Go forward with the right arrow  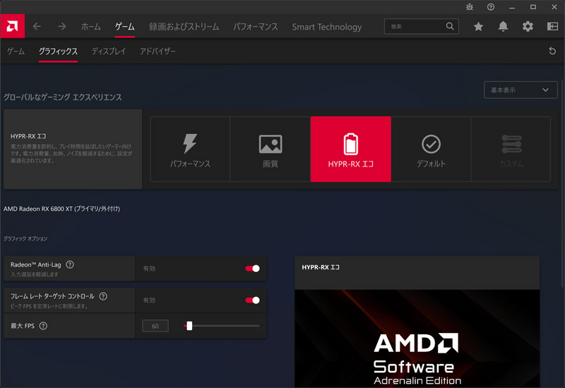[x=62, y=26]
